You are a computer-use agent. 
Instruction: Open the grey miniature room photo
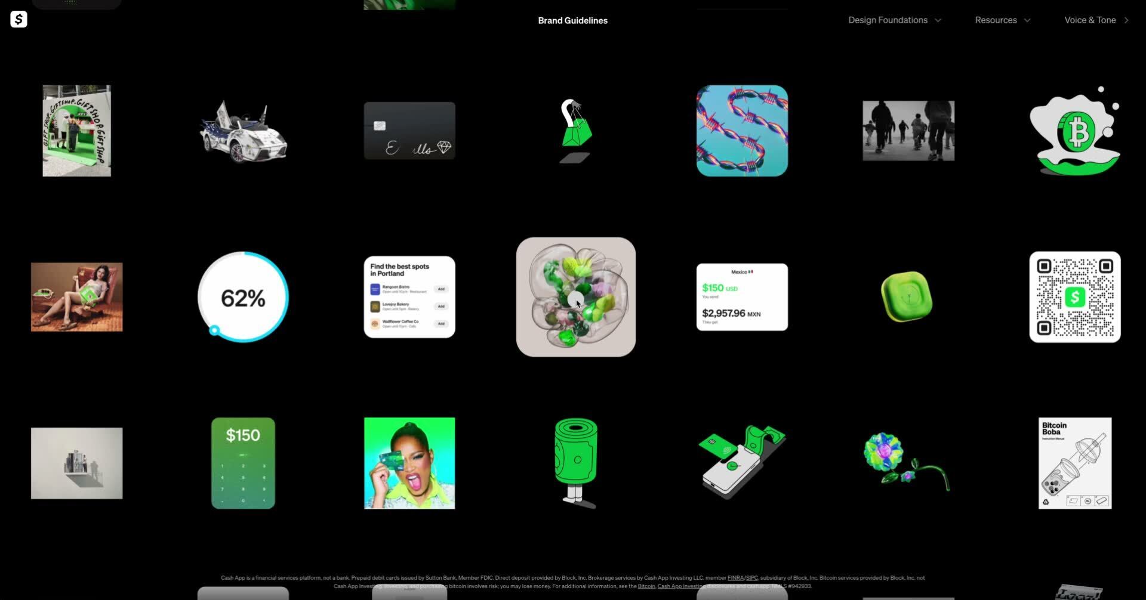click(x=76, y=463)
